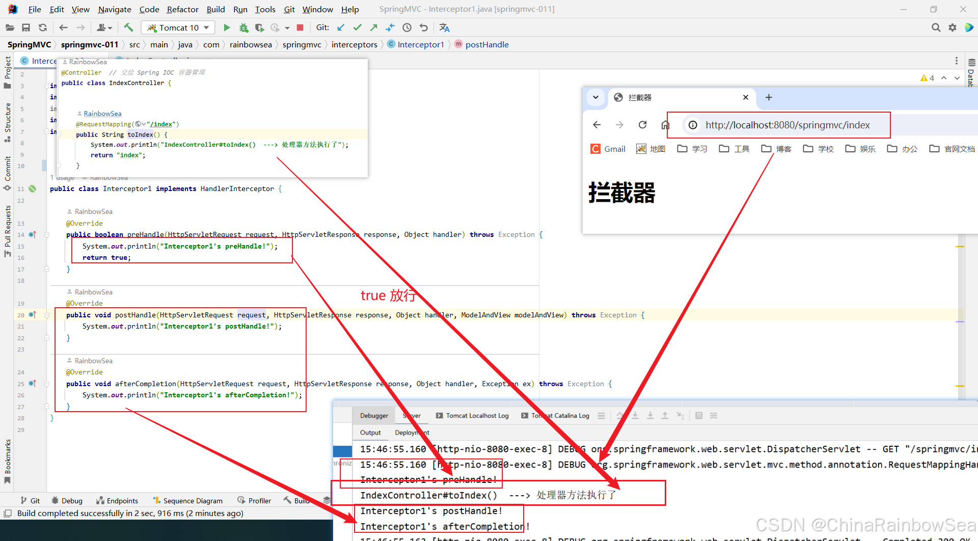Open a new browser tab with plus

coord(769,97)
